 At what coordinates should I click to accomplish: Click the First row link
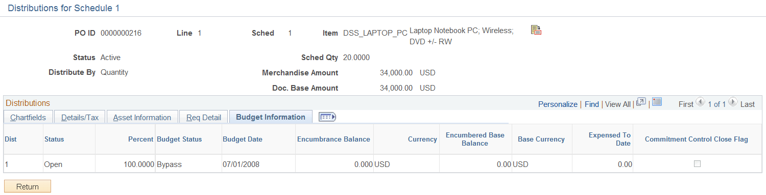click(686, 104)
